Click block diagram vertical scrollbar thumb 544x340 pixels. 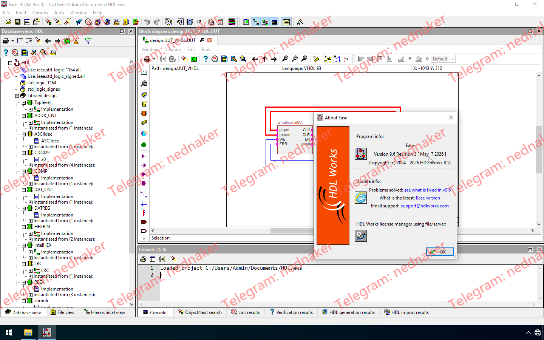[x=539, y=150]
